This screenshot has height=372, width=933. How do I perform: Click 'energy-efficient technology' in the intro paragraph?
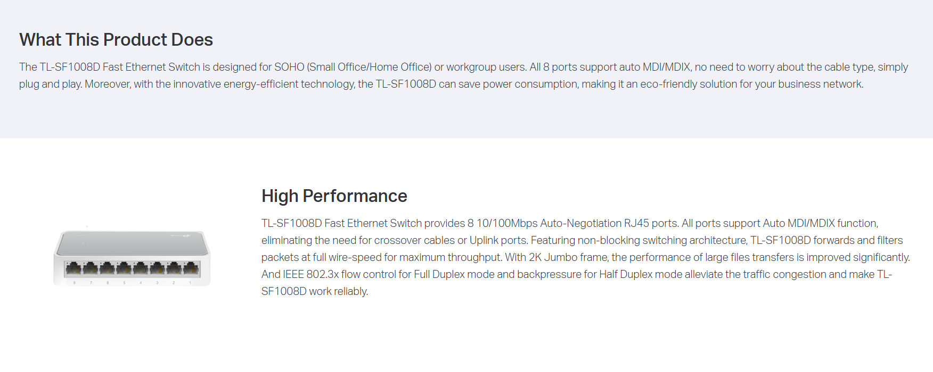pyautogui.click(x=290, y=84)
